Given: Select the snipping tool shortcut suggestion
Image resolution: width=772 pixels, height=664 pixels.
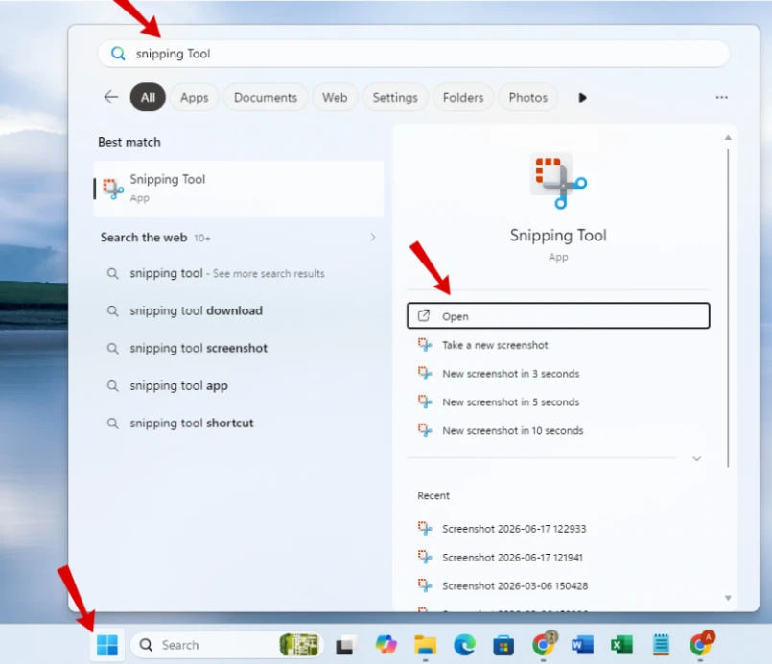Looking at the screenshot, I should (x=238, y=423).
